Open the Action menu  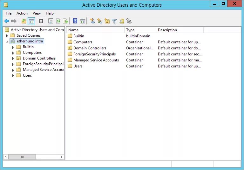(x=22, y=13)
